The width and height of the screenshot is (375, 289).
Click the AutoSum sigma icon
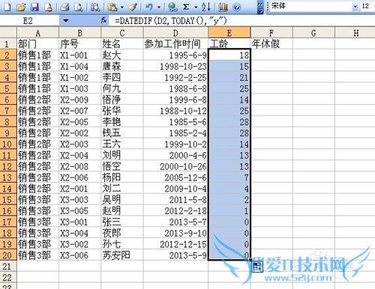186,7
